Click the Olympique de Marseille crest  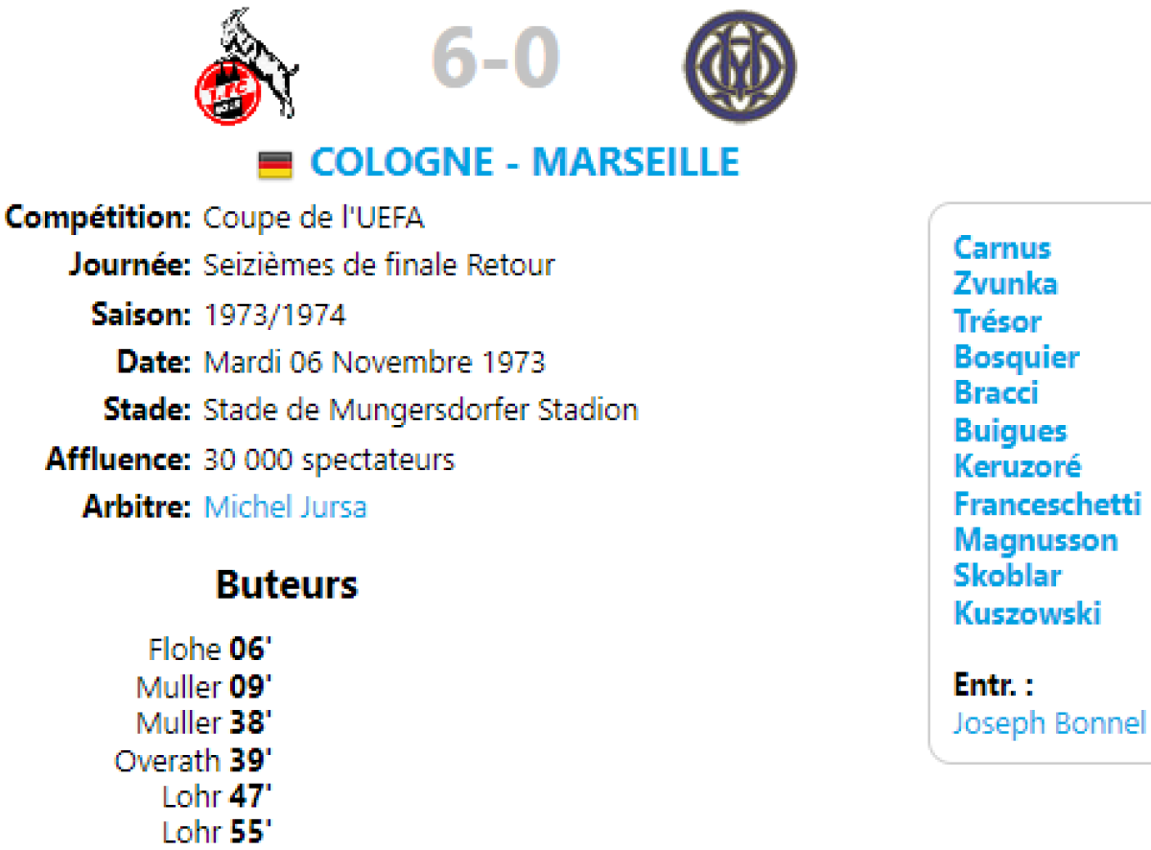click(x=740, y=66)
